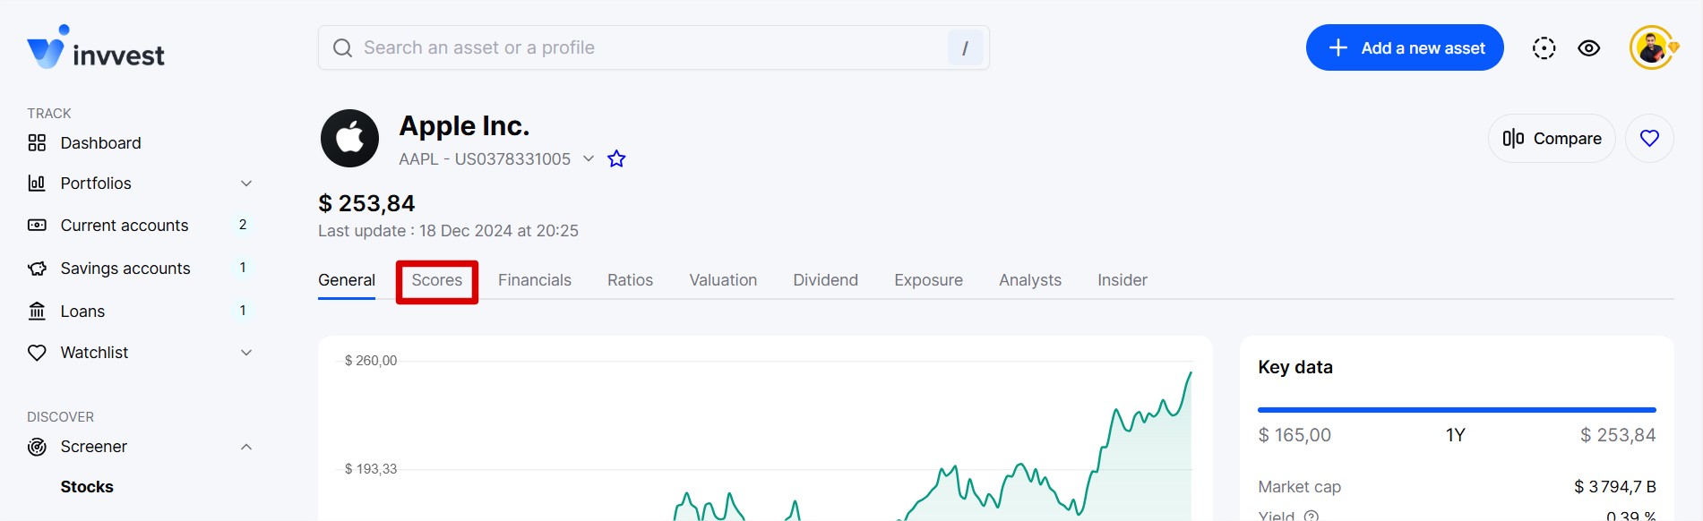Click the $ 253,84 share price
Viewport: 1703px width, 521px height.
[x=366, y=203]
